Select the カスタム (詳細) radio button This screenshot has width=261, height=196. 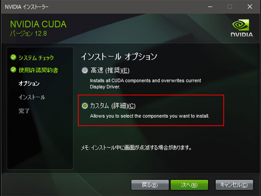click(85, 106)
